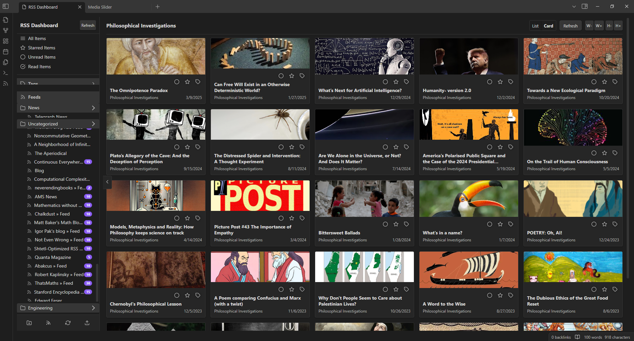Click the add RSS feed icon
The height and width of the screenshot is (341, 634).
tap(48, 323)
